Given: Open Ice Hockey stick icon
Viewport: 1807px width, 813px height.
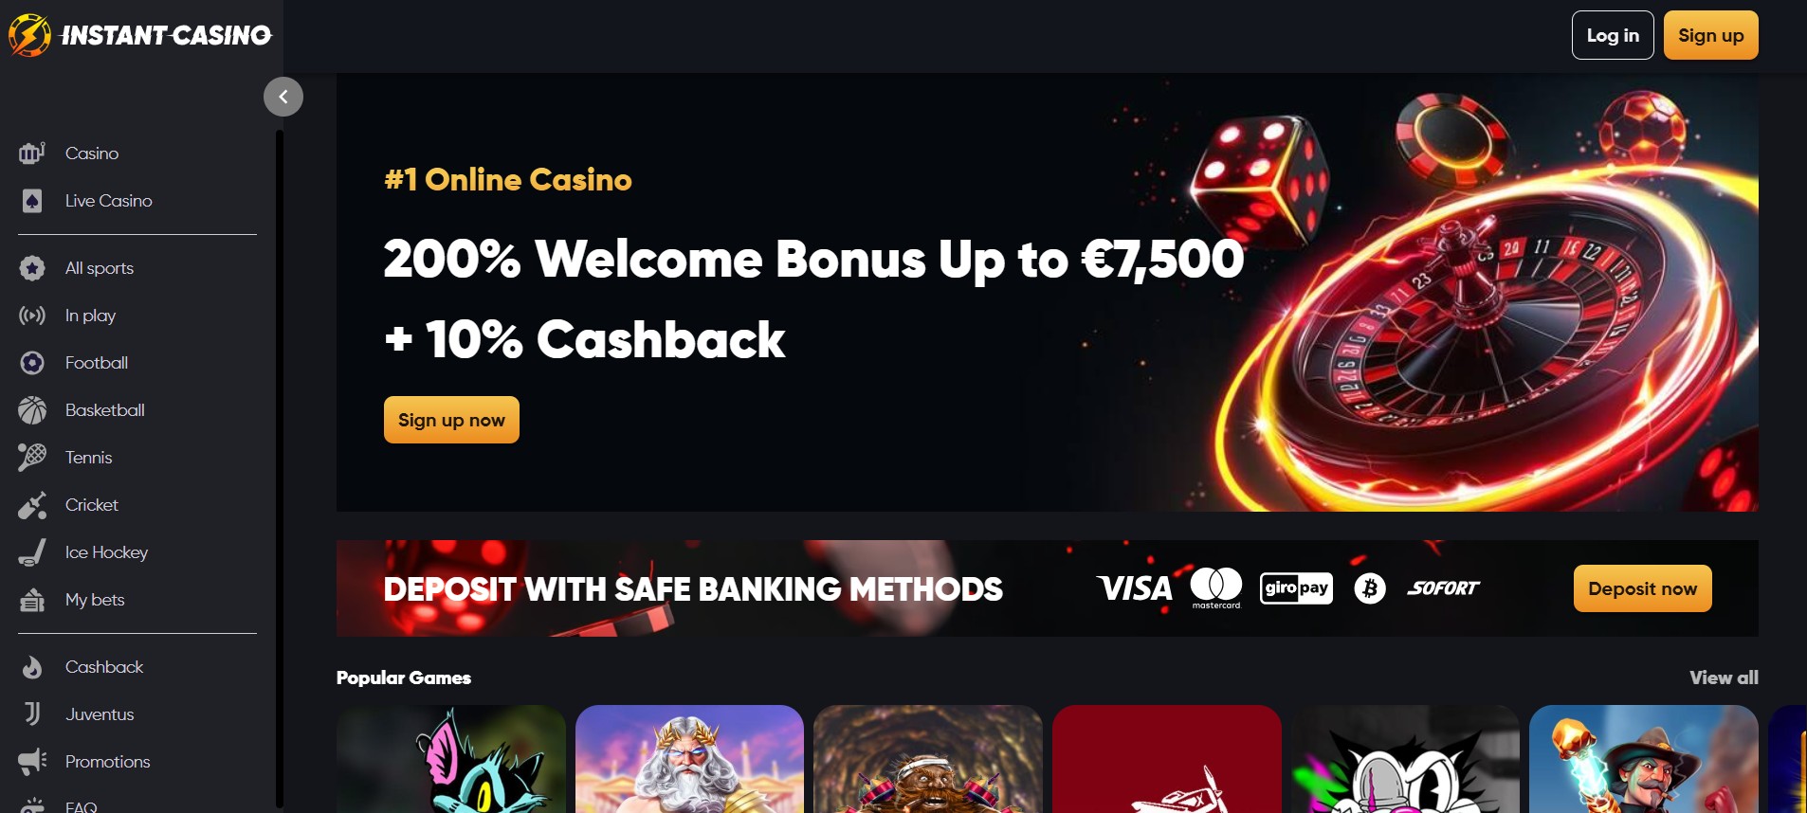Looking at the screenshot, I should click(32, 552).
